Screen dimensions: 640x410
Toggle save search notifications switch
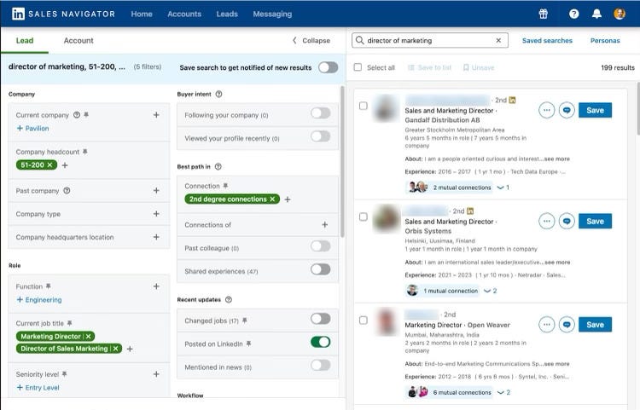click(329, 67)
